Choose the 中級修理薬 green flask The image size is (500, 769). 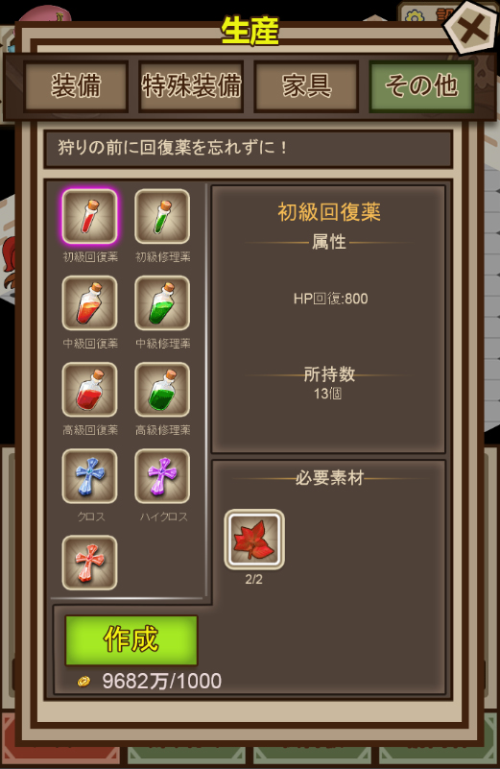[162, 303]
